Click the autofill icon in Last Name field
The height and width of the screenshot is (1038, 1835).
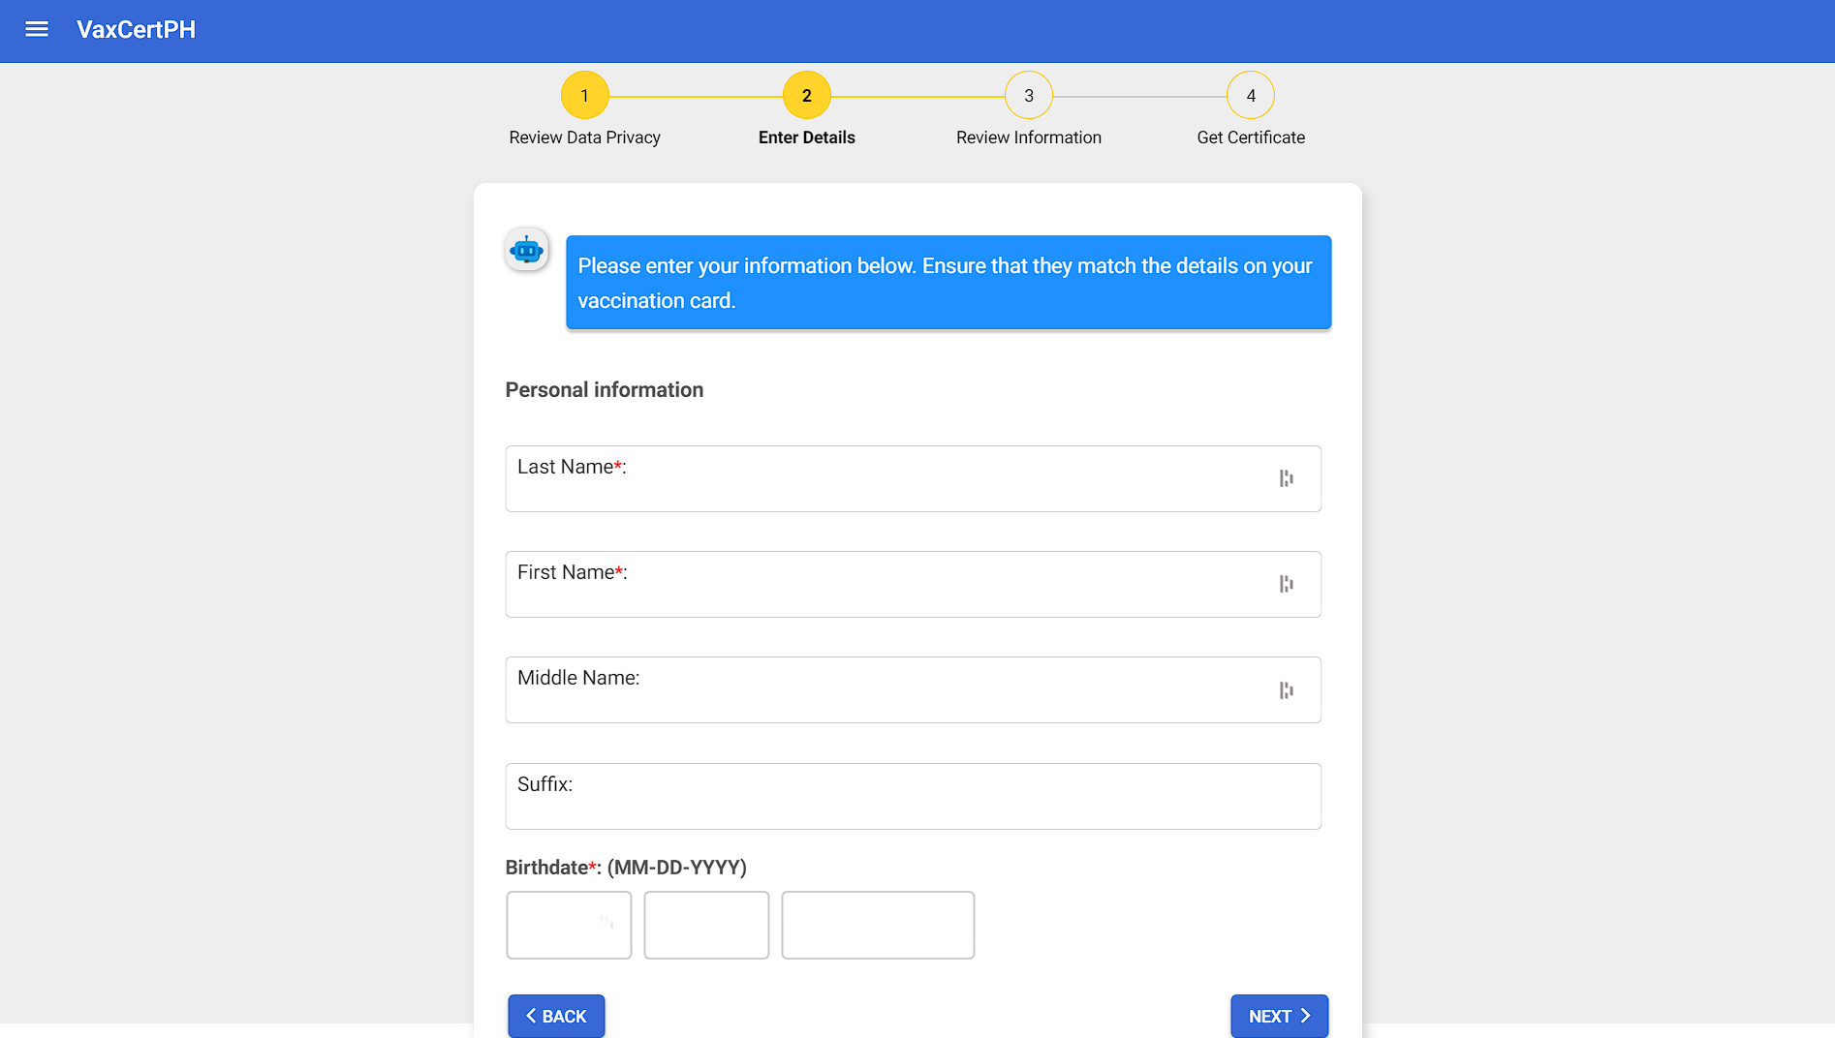[x=1286, y=478]
